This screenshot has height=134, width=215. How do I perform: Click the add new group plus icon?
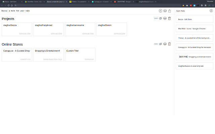click(x=160, y=11)
